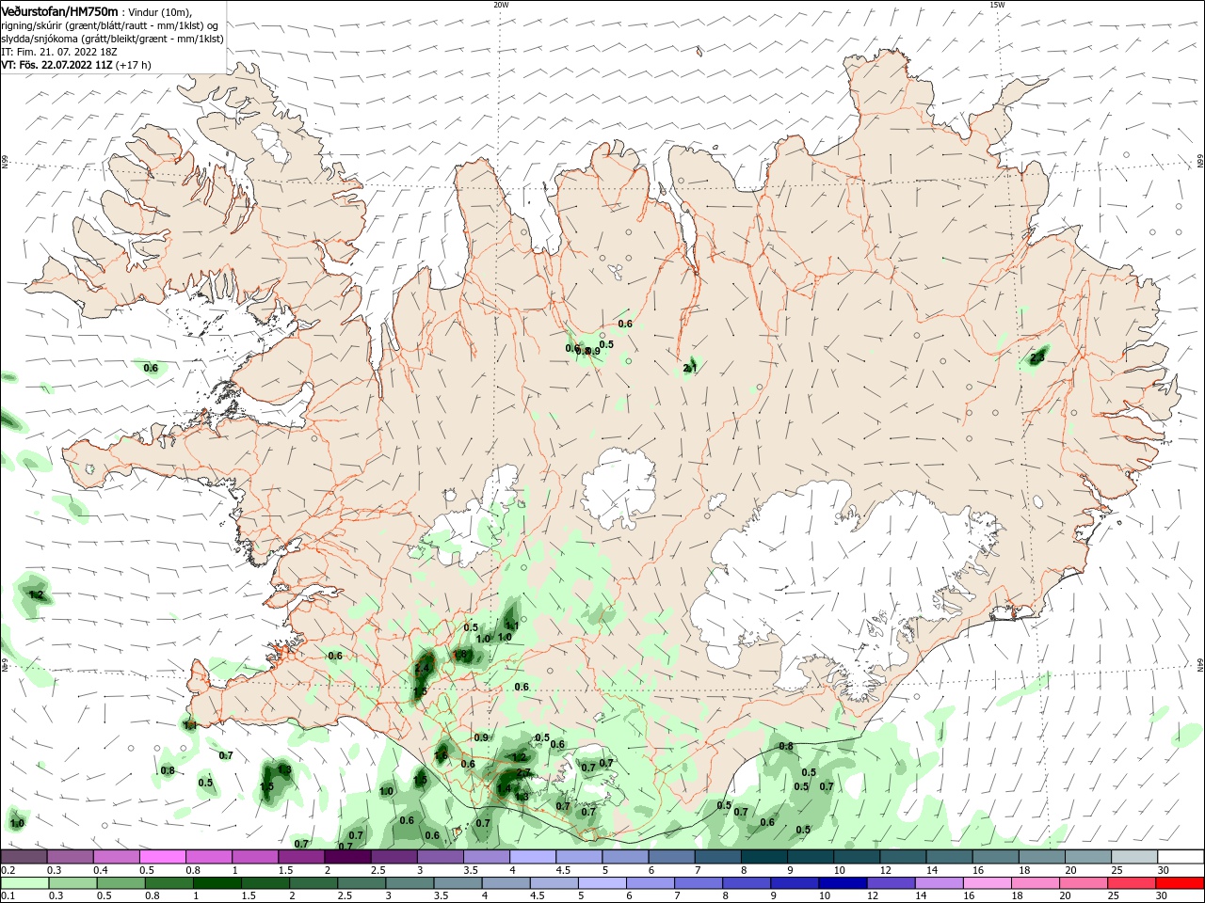Pick the dark teal 8 swatch in upper legend row
Viewport: 1205px width, 903px height.
[x=763, y=857]
